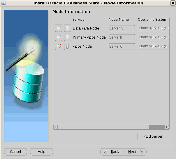
Task: Cancel the installation wizard
Action: [x=15, y=152]
